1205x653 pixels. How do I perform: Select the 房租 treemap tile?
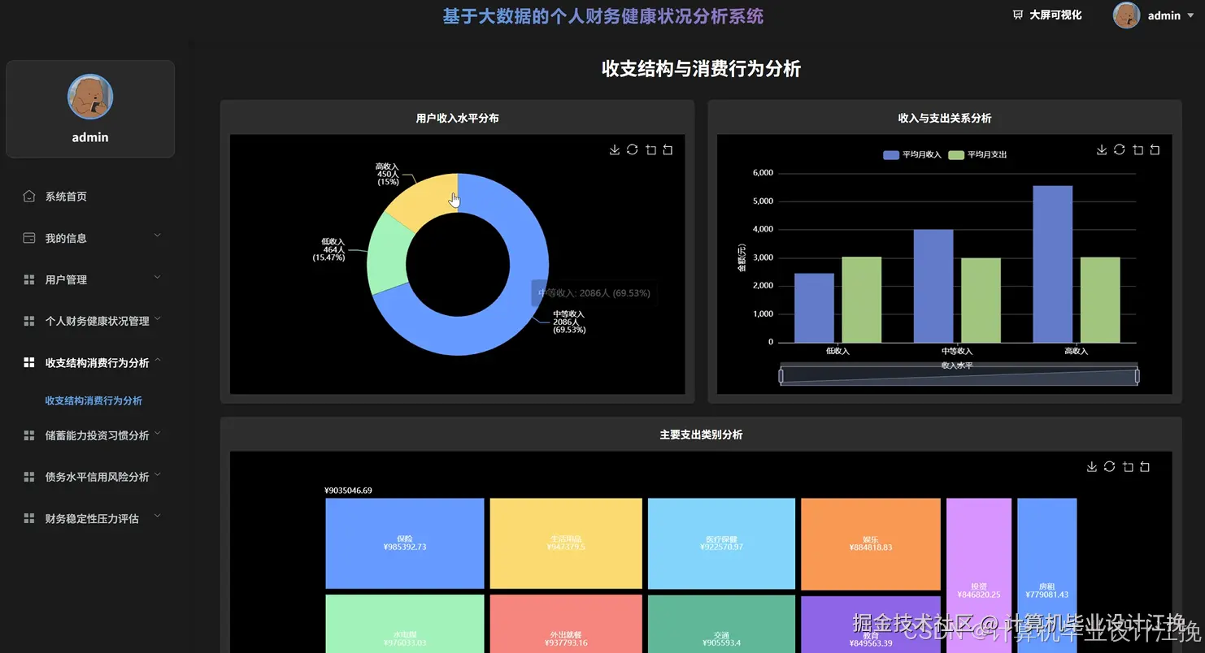tap(1047, 576)
